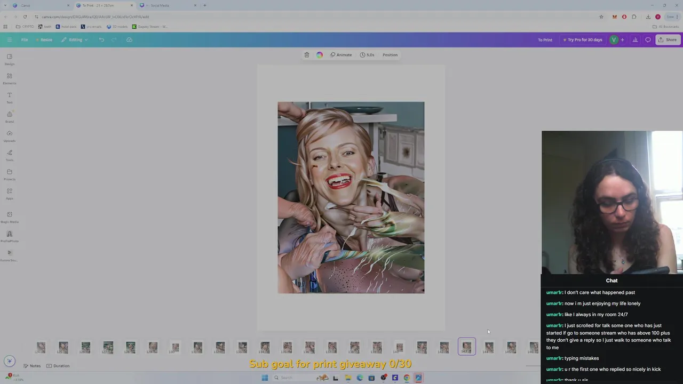Open a new browser tab
Image resolution: width=683 pixels, height=384 pixels.
[204, 5]
